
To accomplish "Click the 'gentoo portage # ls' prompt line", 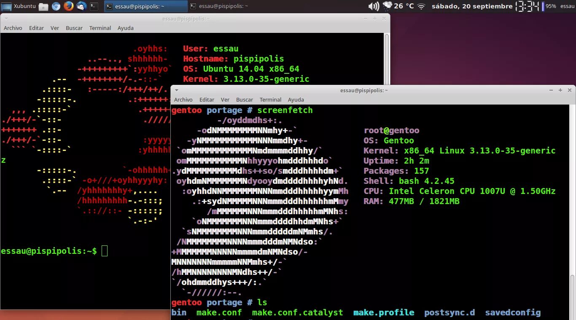I will [x=219, y=303].
